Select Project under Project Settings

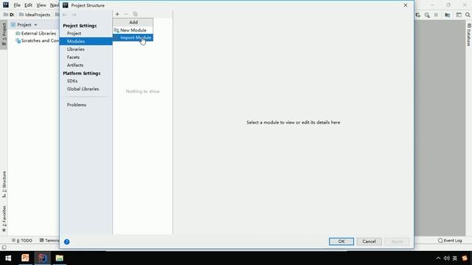point(74,33)
